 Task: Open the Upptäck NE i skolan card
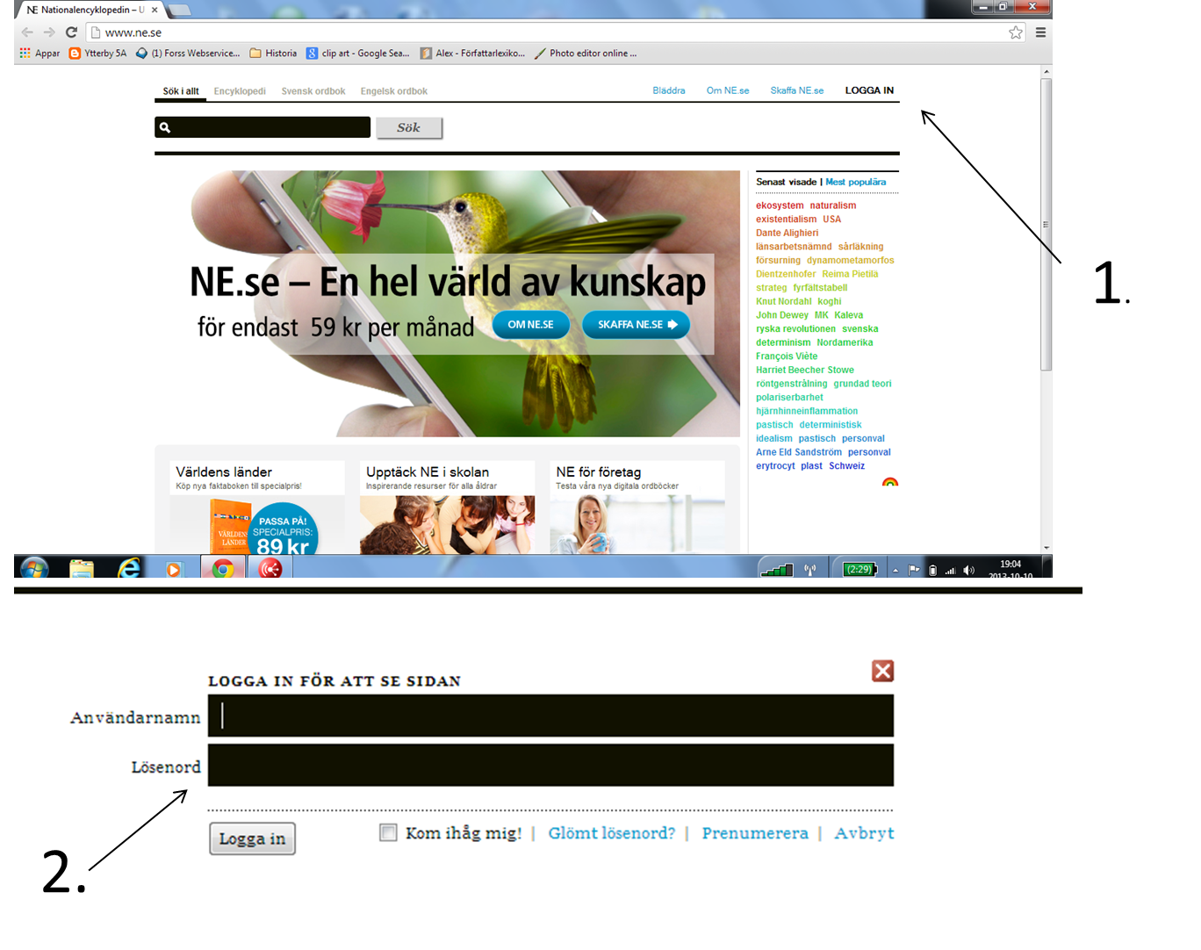pyautogui.click(x=447, y=507)
